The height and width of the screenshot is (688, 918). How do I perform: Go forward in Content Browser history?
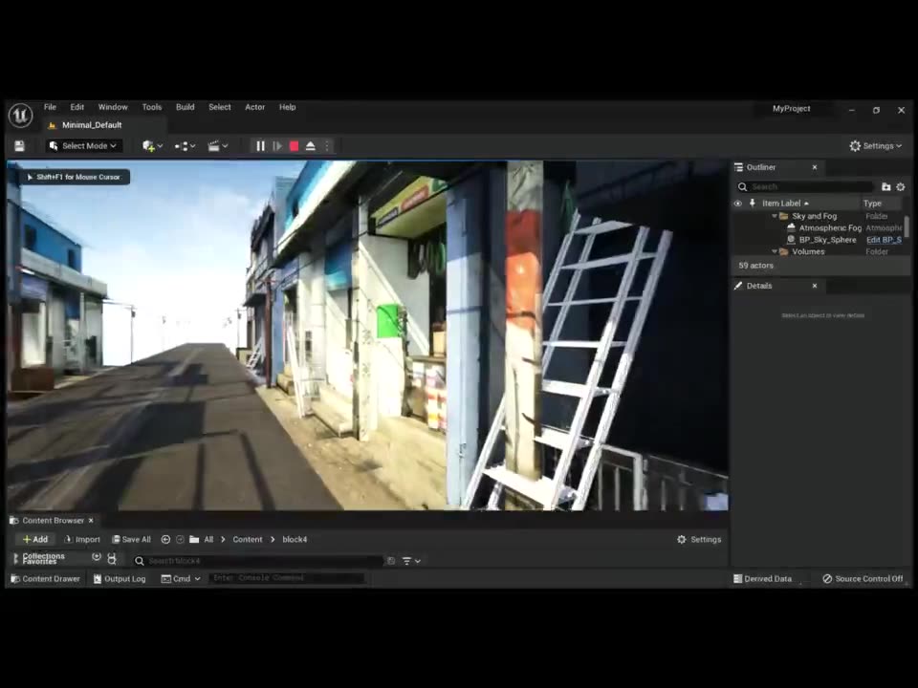181,539
